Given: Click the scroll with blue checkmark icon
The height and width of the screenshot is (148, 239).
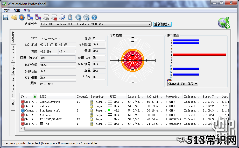Looking at the screenshot, I should (62, 17).
